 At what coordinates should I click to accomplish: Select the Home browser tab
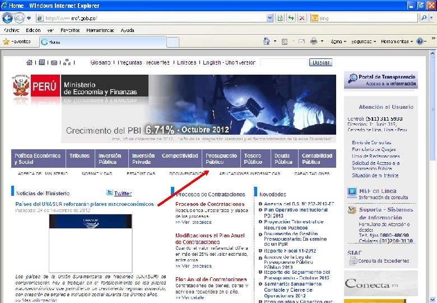point(103,42)
